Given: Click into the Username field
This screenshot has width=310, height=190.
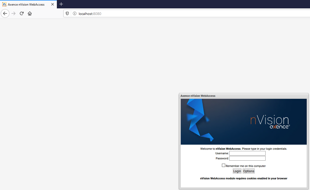Looking at the screenshot, I should click(x=247, y=153).
